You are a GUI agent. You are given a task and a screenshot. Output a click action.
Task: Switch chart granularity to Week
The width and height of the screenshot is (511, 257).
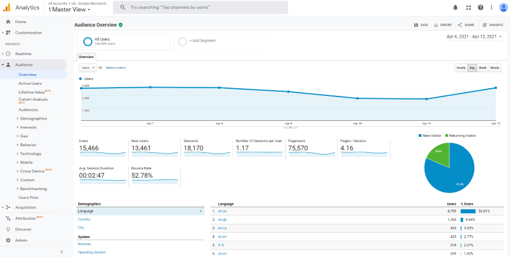pyautogui.click(x=483, y=68)
